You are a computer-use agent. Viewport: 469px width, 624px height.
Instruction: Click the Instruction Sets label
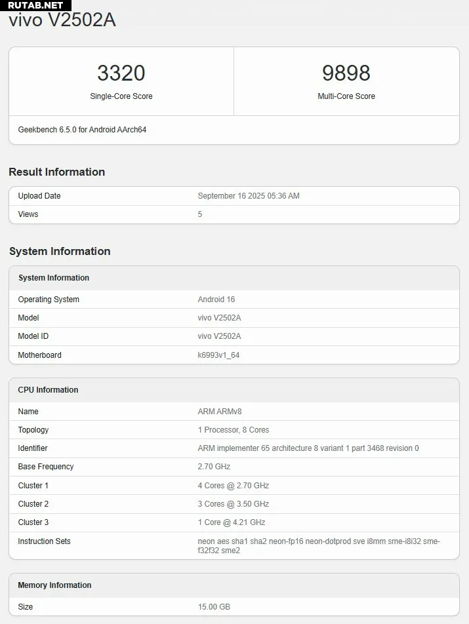[x=44, y=541]
